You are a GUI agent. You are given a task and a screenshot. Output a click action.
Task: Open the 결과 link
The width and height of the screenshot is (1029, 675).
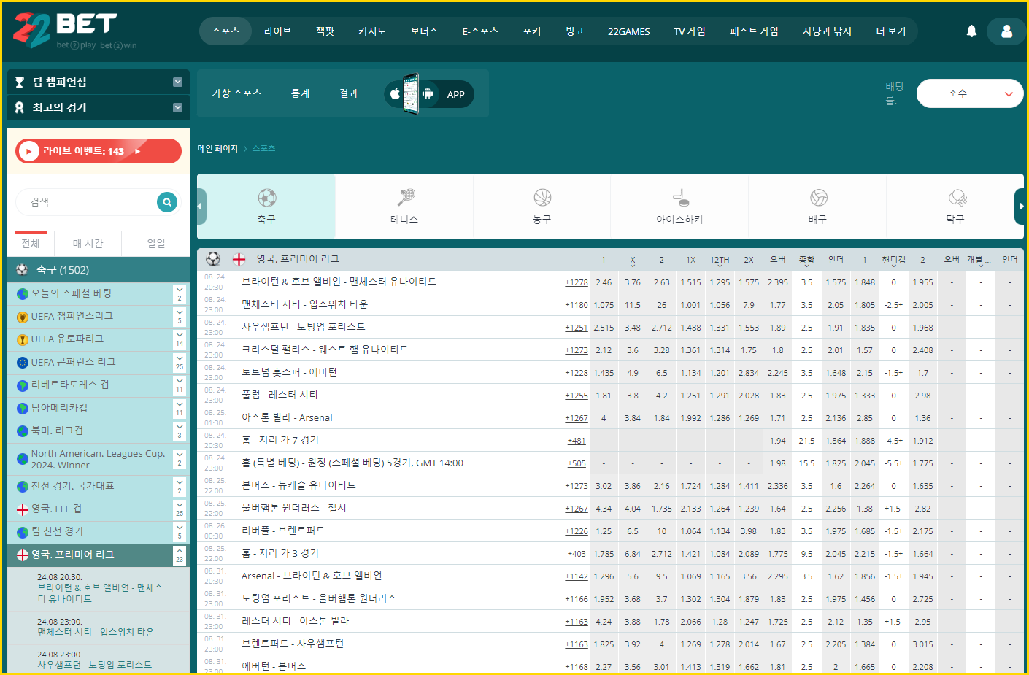click(349, 93)
